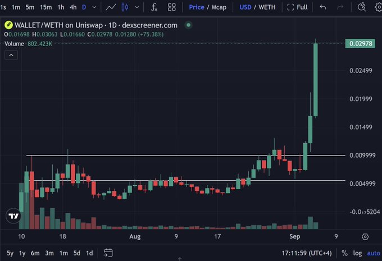Image resolution: width=382 pixels, height=261 pixels.
Task: Set quote currency to USD
Action: coord(245,7)
